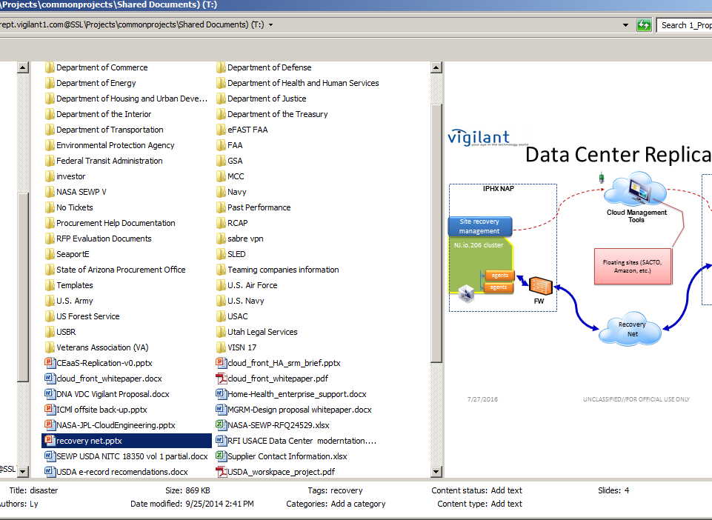The height and width of the screenshot is (520, 712).
Task: Click Word icon of MGRM-Design proposal whitepaper.docx
Action: tap(221, 409)
